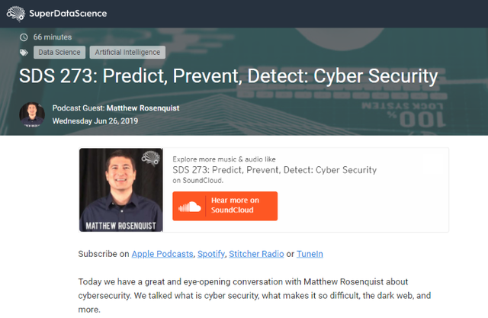Open the SDS 273 track title in the player
This screenshot has height=318, width=488.
(x=274, y=170)
